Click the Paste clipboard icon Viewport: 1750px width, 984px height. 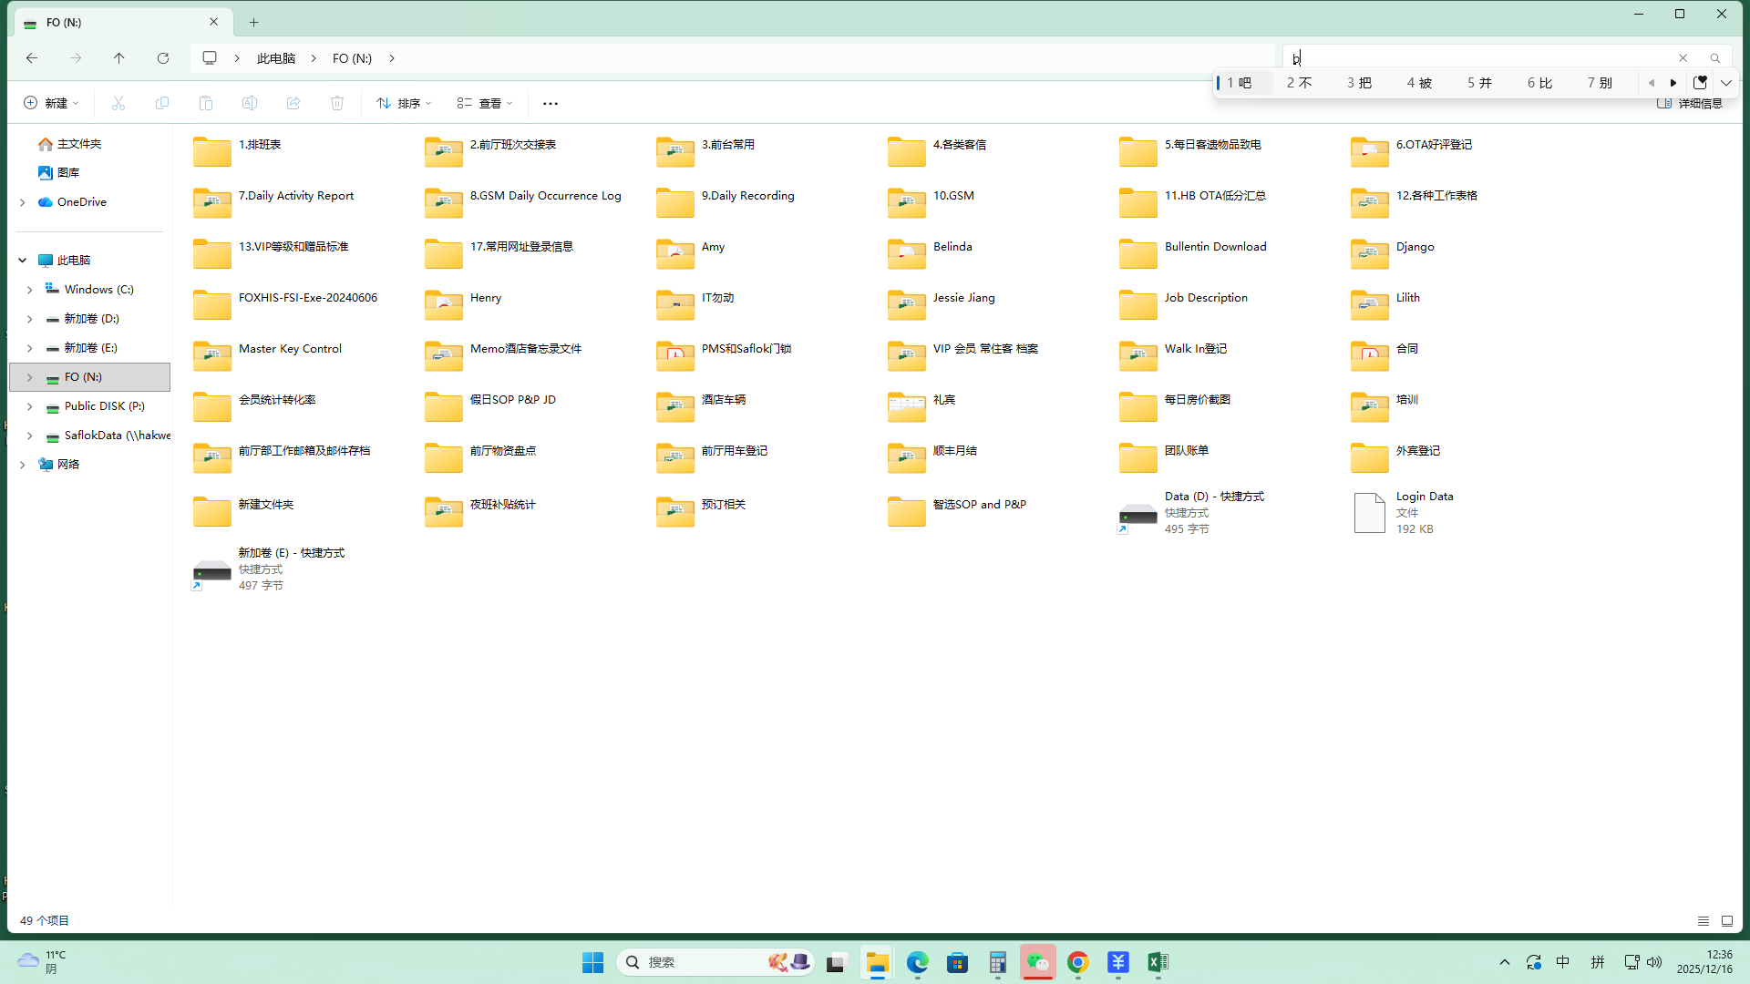coord(206,103)
